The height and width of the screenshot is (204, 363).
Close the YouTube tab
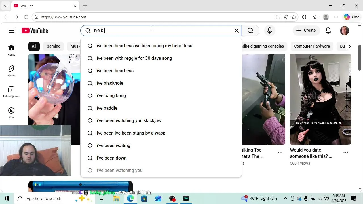coord(75,6)
